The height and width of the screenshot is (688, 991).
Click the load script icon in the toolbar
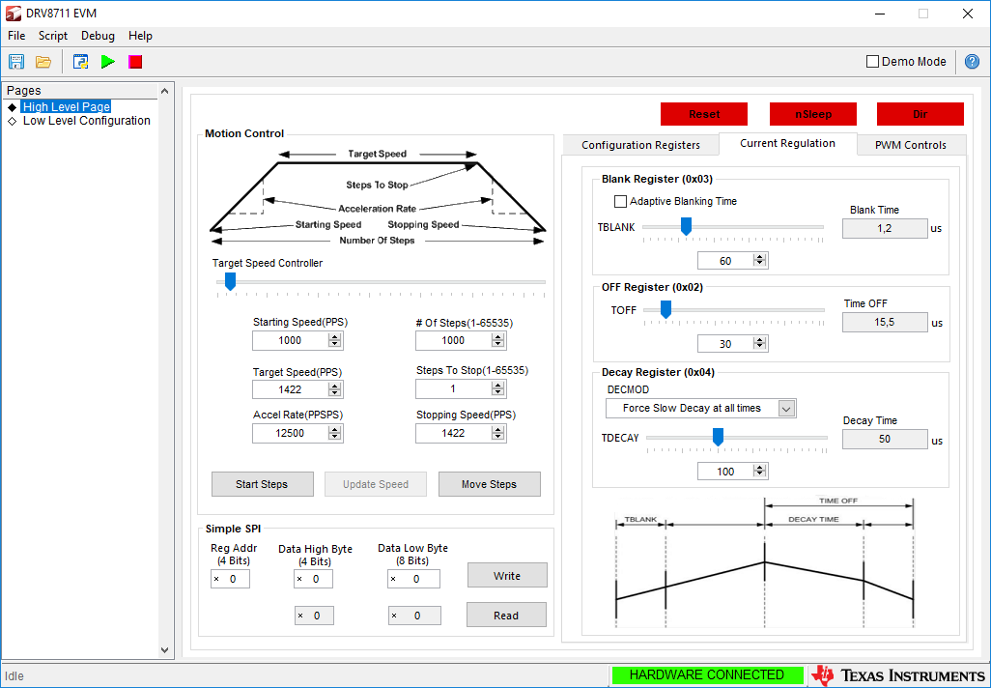coord(80,62)
